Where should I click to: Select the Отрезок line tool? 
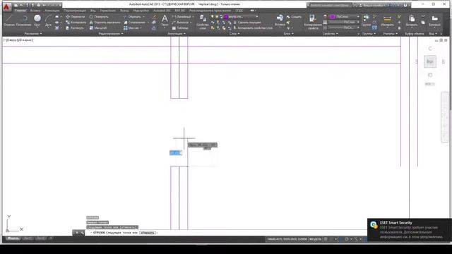9,20
